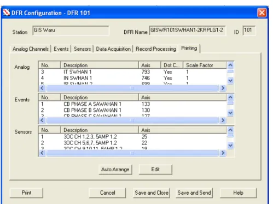
Task: Click the Events list Axis column header
Action: (182, 97)
